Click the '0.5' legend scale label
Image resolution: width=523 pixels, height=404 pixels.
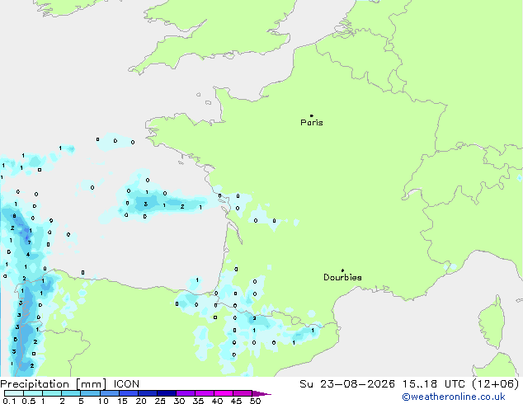(29, 401)
